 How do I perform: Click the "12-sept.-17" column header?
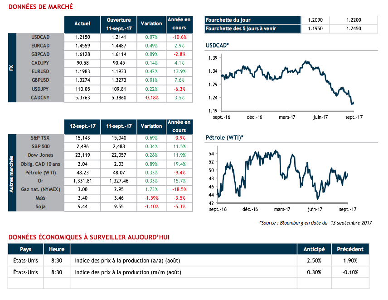pyautogui.click(x=82, y=126)
